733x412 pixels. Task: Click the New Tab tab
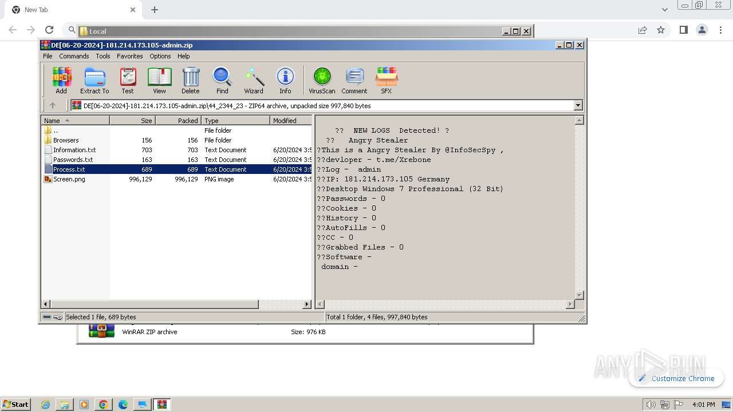coord(72,10)
